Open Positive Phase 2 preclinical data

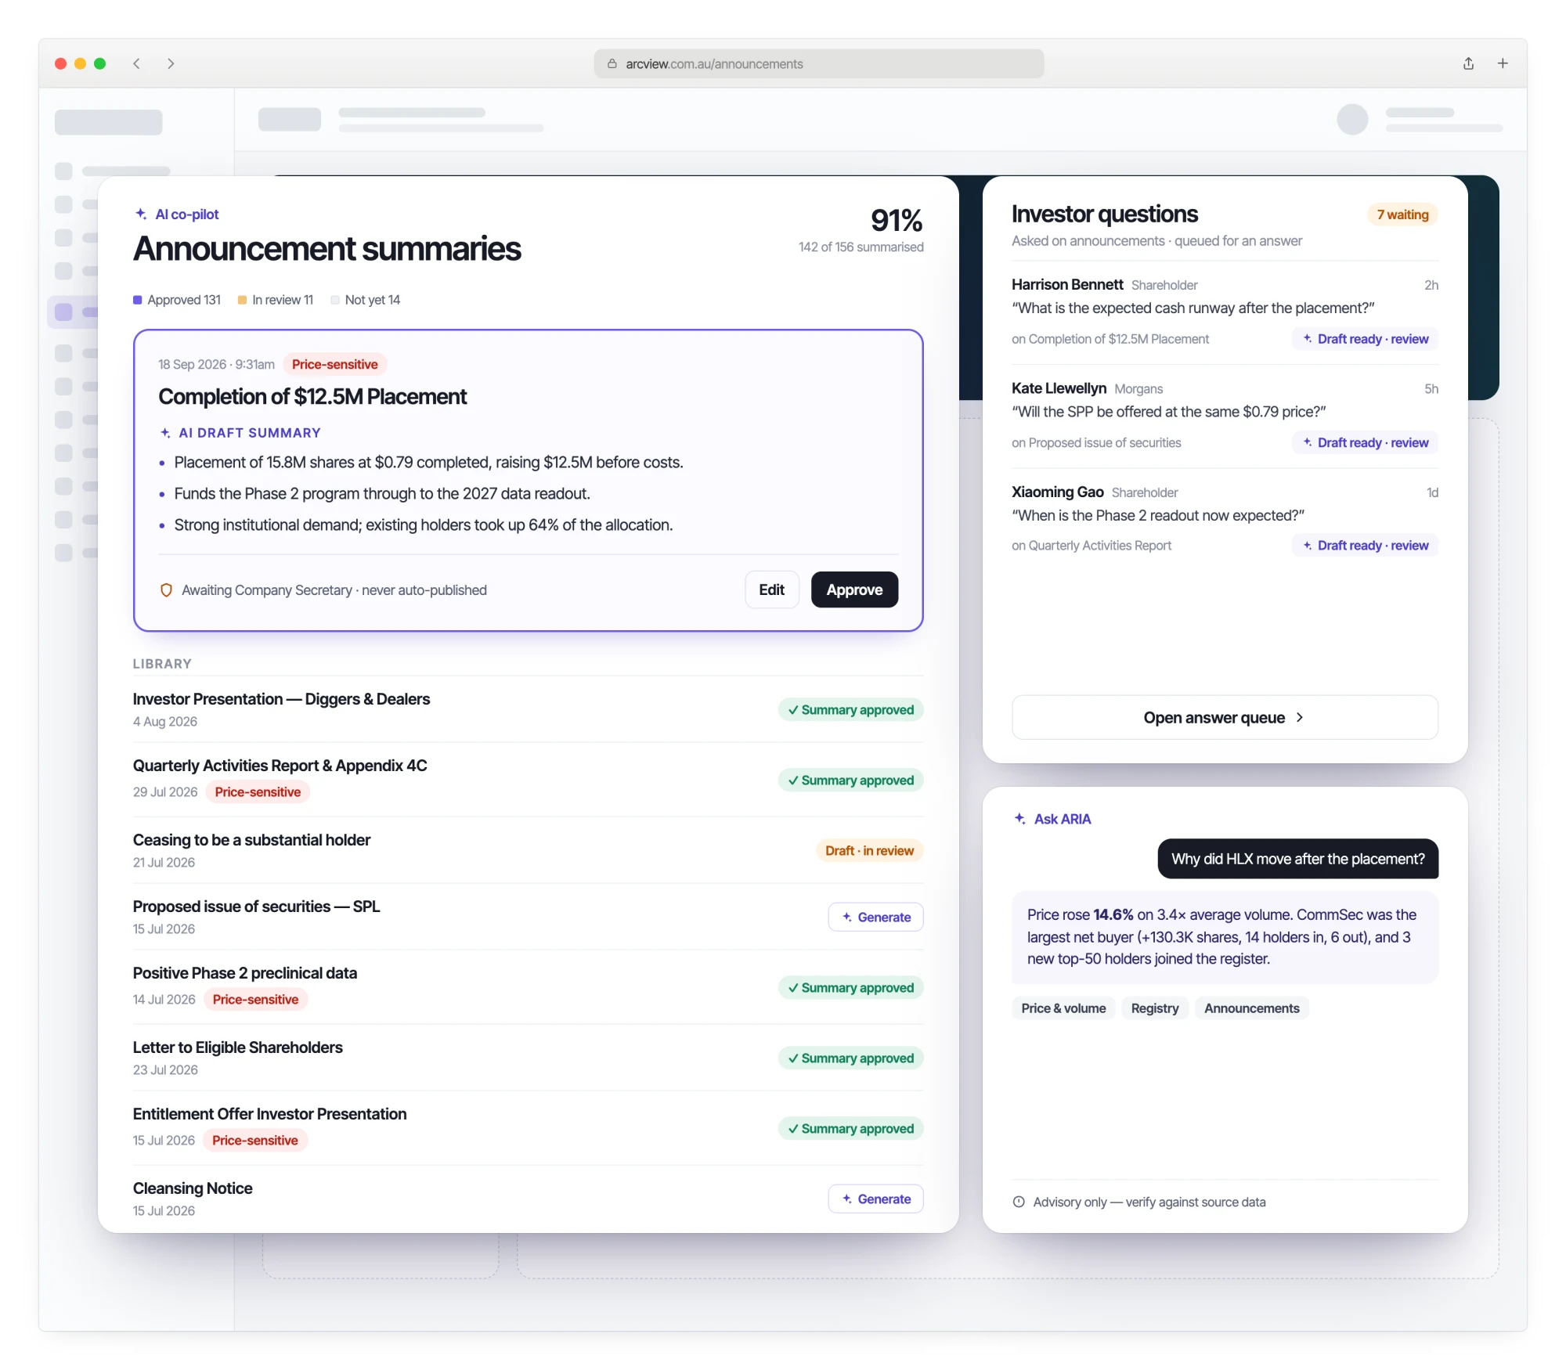click(x=245, y=973)
